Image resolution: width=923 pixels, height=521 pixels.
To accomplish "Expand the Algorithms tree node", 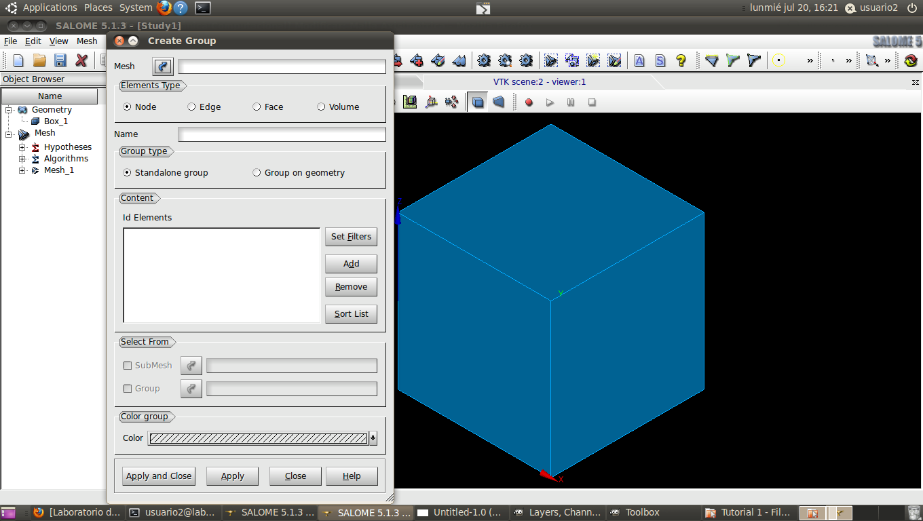I will click(x=22, y=159).
